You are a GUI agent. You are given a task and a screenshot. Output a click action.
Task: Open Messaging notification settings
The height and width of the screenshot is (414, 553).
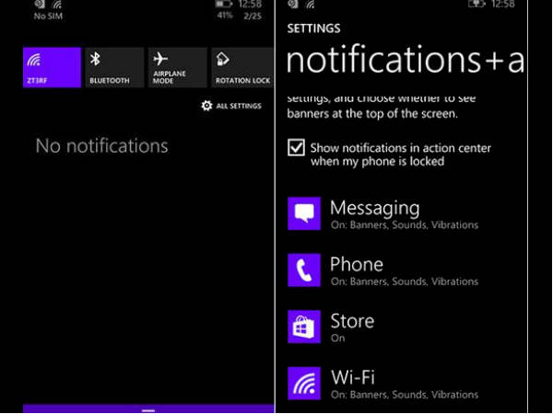(x=404, y=214)
